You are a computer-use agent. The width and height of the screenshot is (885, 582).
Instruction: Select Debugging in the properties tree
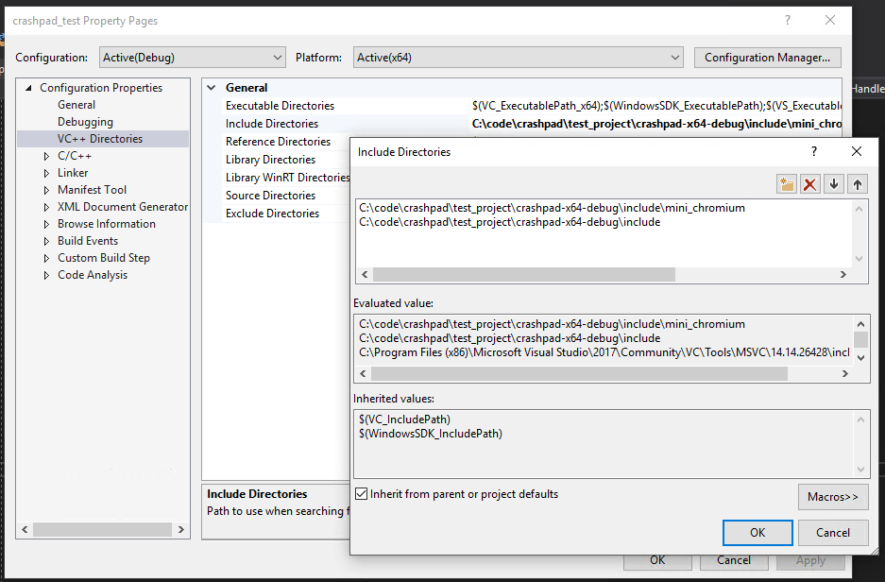point(84,121)
